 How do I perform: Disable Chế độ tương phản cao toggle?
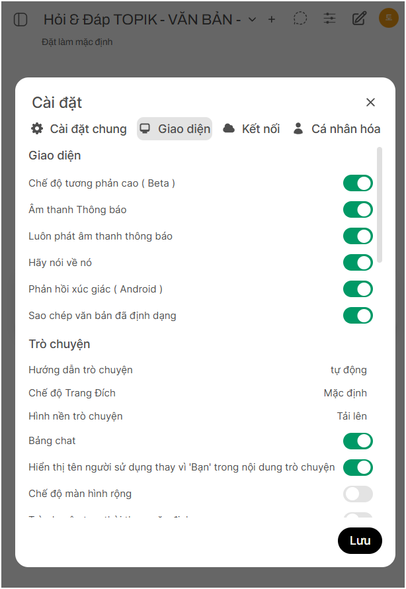358,183
